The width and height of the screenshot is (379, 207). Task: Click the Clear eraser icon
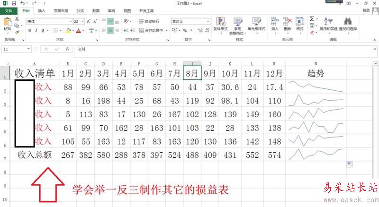(312, 32)
